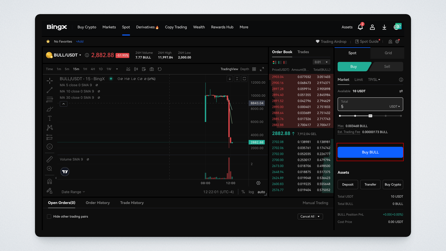Screen dimensions: 446x251
Task: Open the Order History tab
Action: click(98, 203)
